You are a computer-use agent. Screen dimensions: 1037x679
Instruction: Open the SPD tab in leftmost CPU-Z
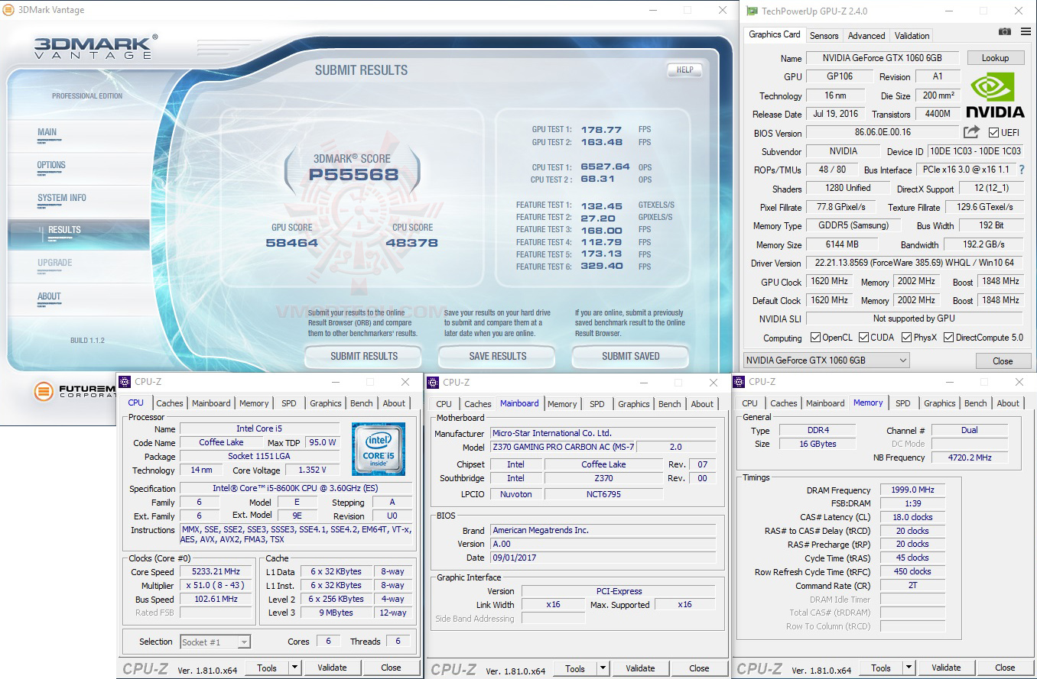click(289, 403)
